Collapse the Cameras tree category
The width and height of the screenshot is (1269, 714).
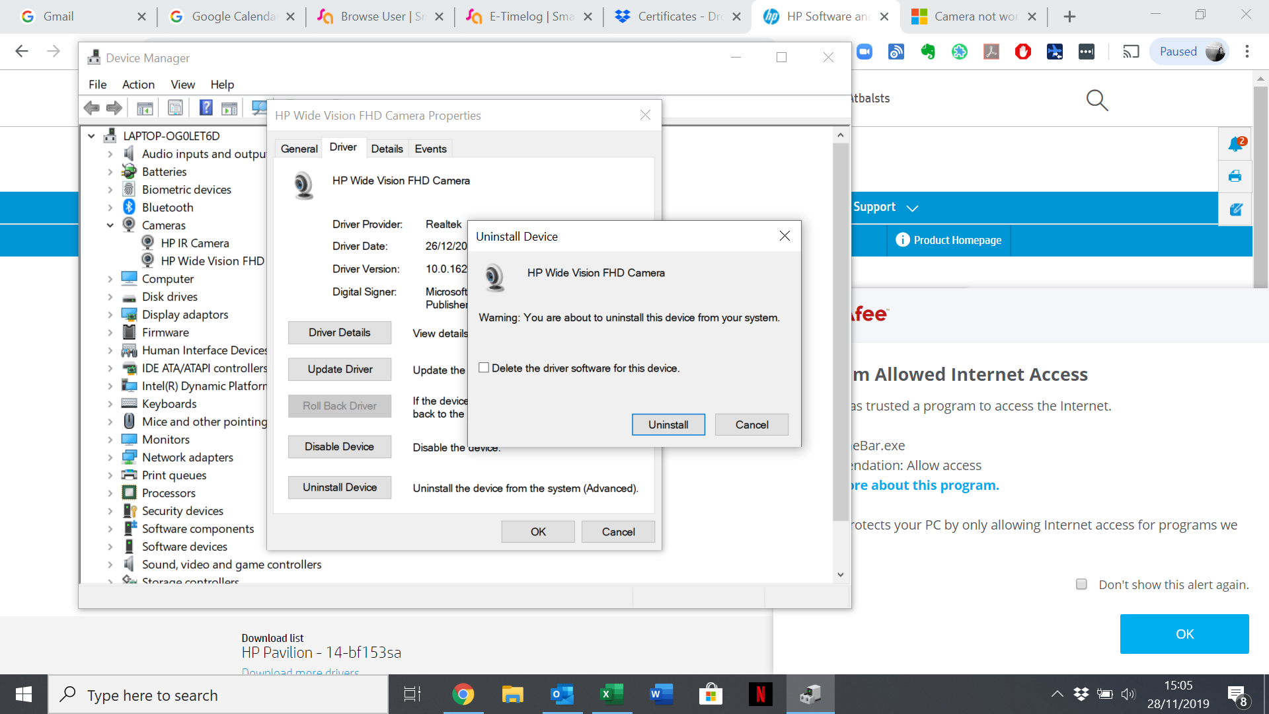110,225
